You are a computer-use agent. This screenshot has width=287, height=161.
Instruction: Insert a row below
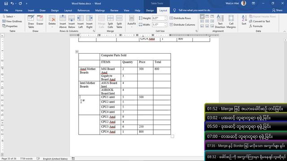tap(72, 21)
